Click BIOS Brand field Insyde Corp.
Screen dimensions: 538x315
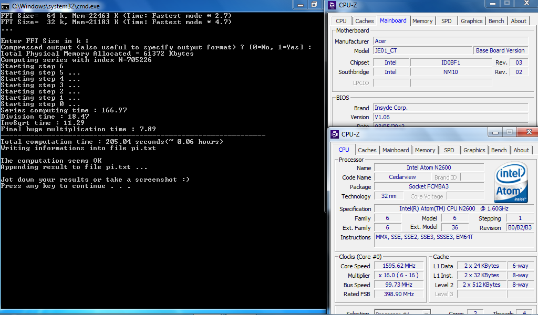pos(450,108)
